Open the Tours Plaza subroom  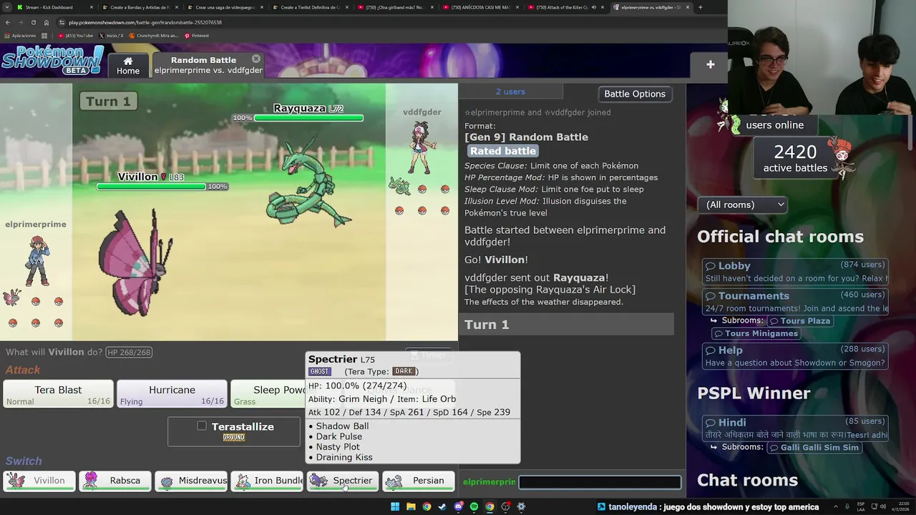click(x=799, y=320)
